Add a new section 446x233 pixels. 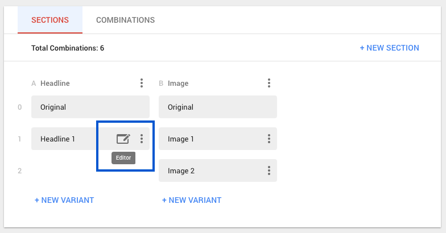click(x=389, y=48)
